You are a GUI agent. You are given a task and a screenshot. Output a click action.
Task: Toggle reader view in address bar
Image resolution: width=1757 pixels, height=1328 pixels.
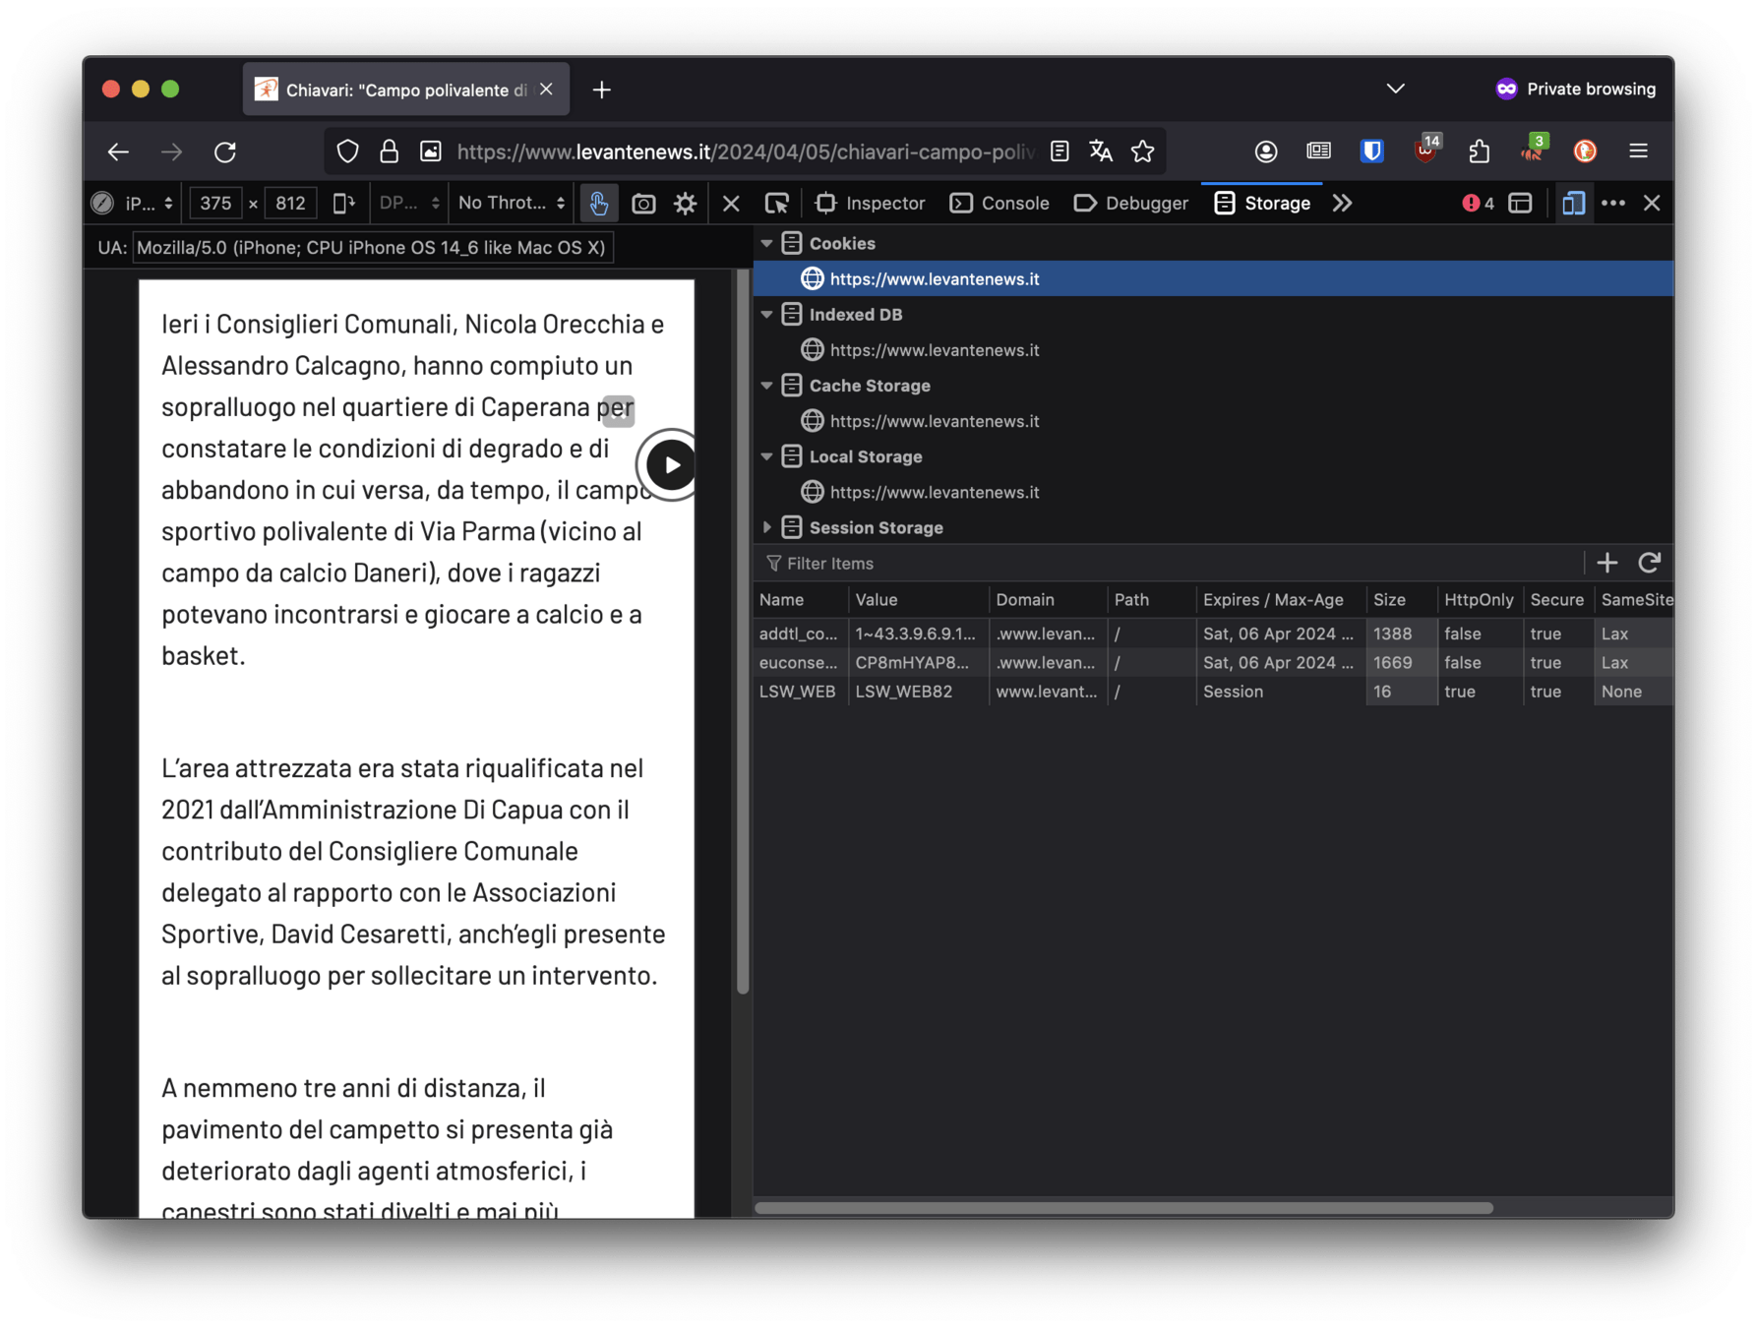coord(1060,151)
